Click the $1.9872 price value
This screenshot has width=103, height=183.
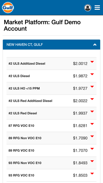coord(80,76)
